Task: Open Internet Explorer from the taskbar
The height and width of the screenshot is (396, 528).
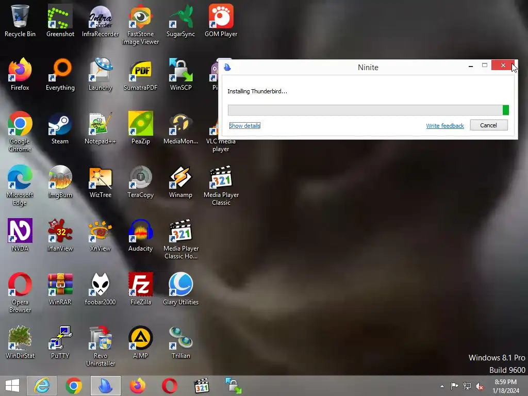Action: click(x=41, y=386)
